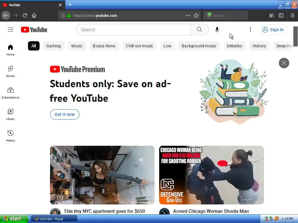The height and width of the screenshot is (223, 298).
Task: Open 'Armed Chicago Woman Shoots Man' title
Action: [211, 211]
